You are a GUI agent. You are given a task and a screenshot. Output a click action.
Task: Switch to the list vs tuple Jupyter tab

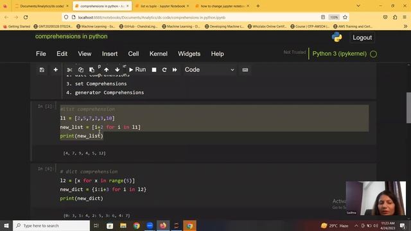click(162, 6)
